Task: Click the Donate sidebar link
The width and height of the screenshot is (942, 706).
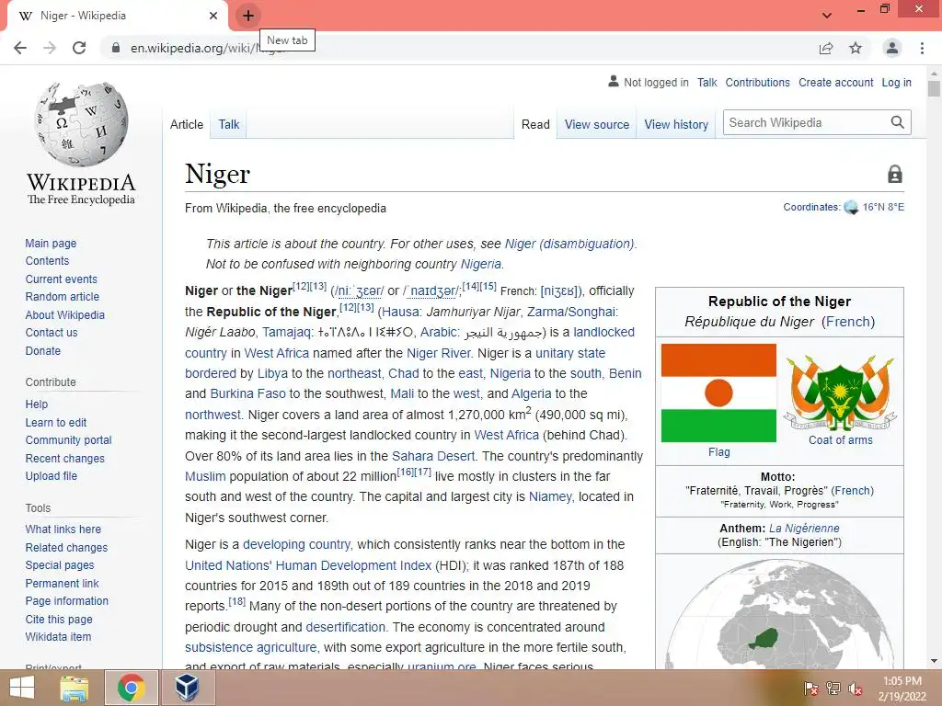Action: point(43,350)
